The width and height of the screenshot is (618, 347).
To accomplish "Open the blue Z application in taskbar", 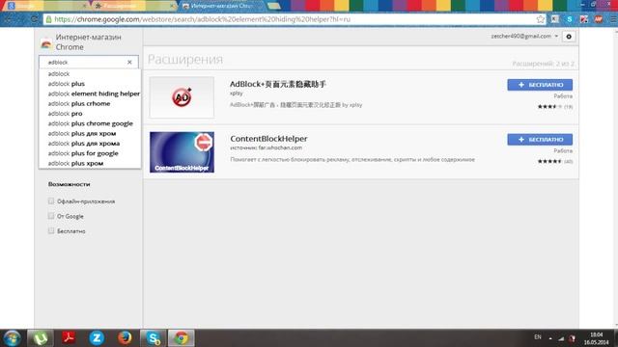I will [x=97, y=338].
